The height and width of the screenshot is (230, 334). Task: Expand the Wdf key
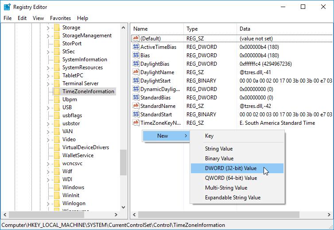coord(48,172)
